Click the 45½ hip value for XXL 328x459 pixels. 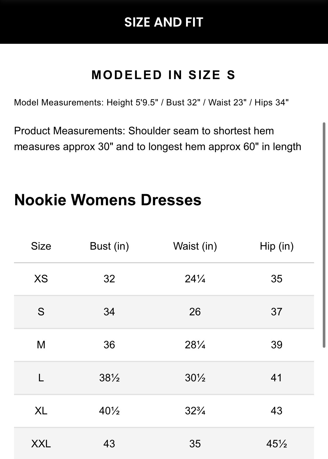point(276,444)
